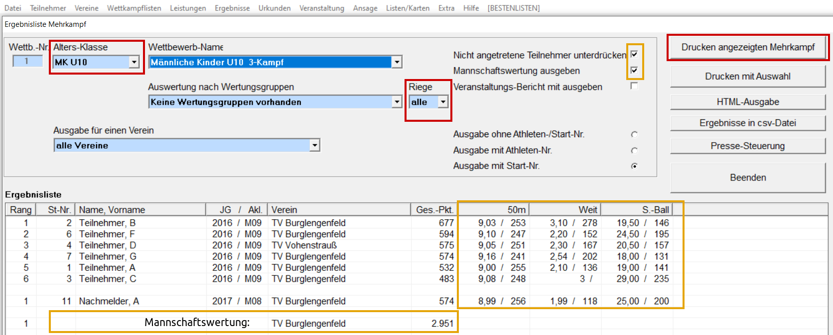The width and height of the screenshot is (833, 335).
Task: Select result row for Teilnehmer, B
Action: point(107,223)
